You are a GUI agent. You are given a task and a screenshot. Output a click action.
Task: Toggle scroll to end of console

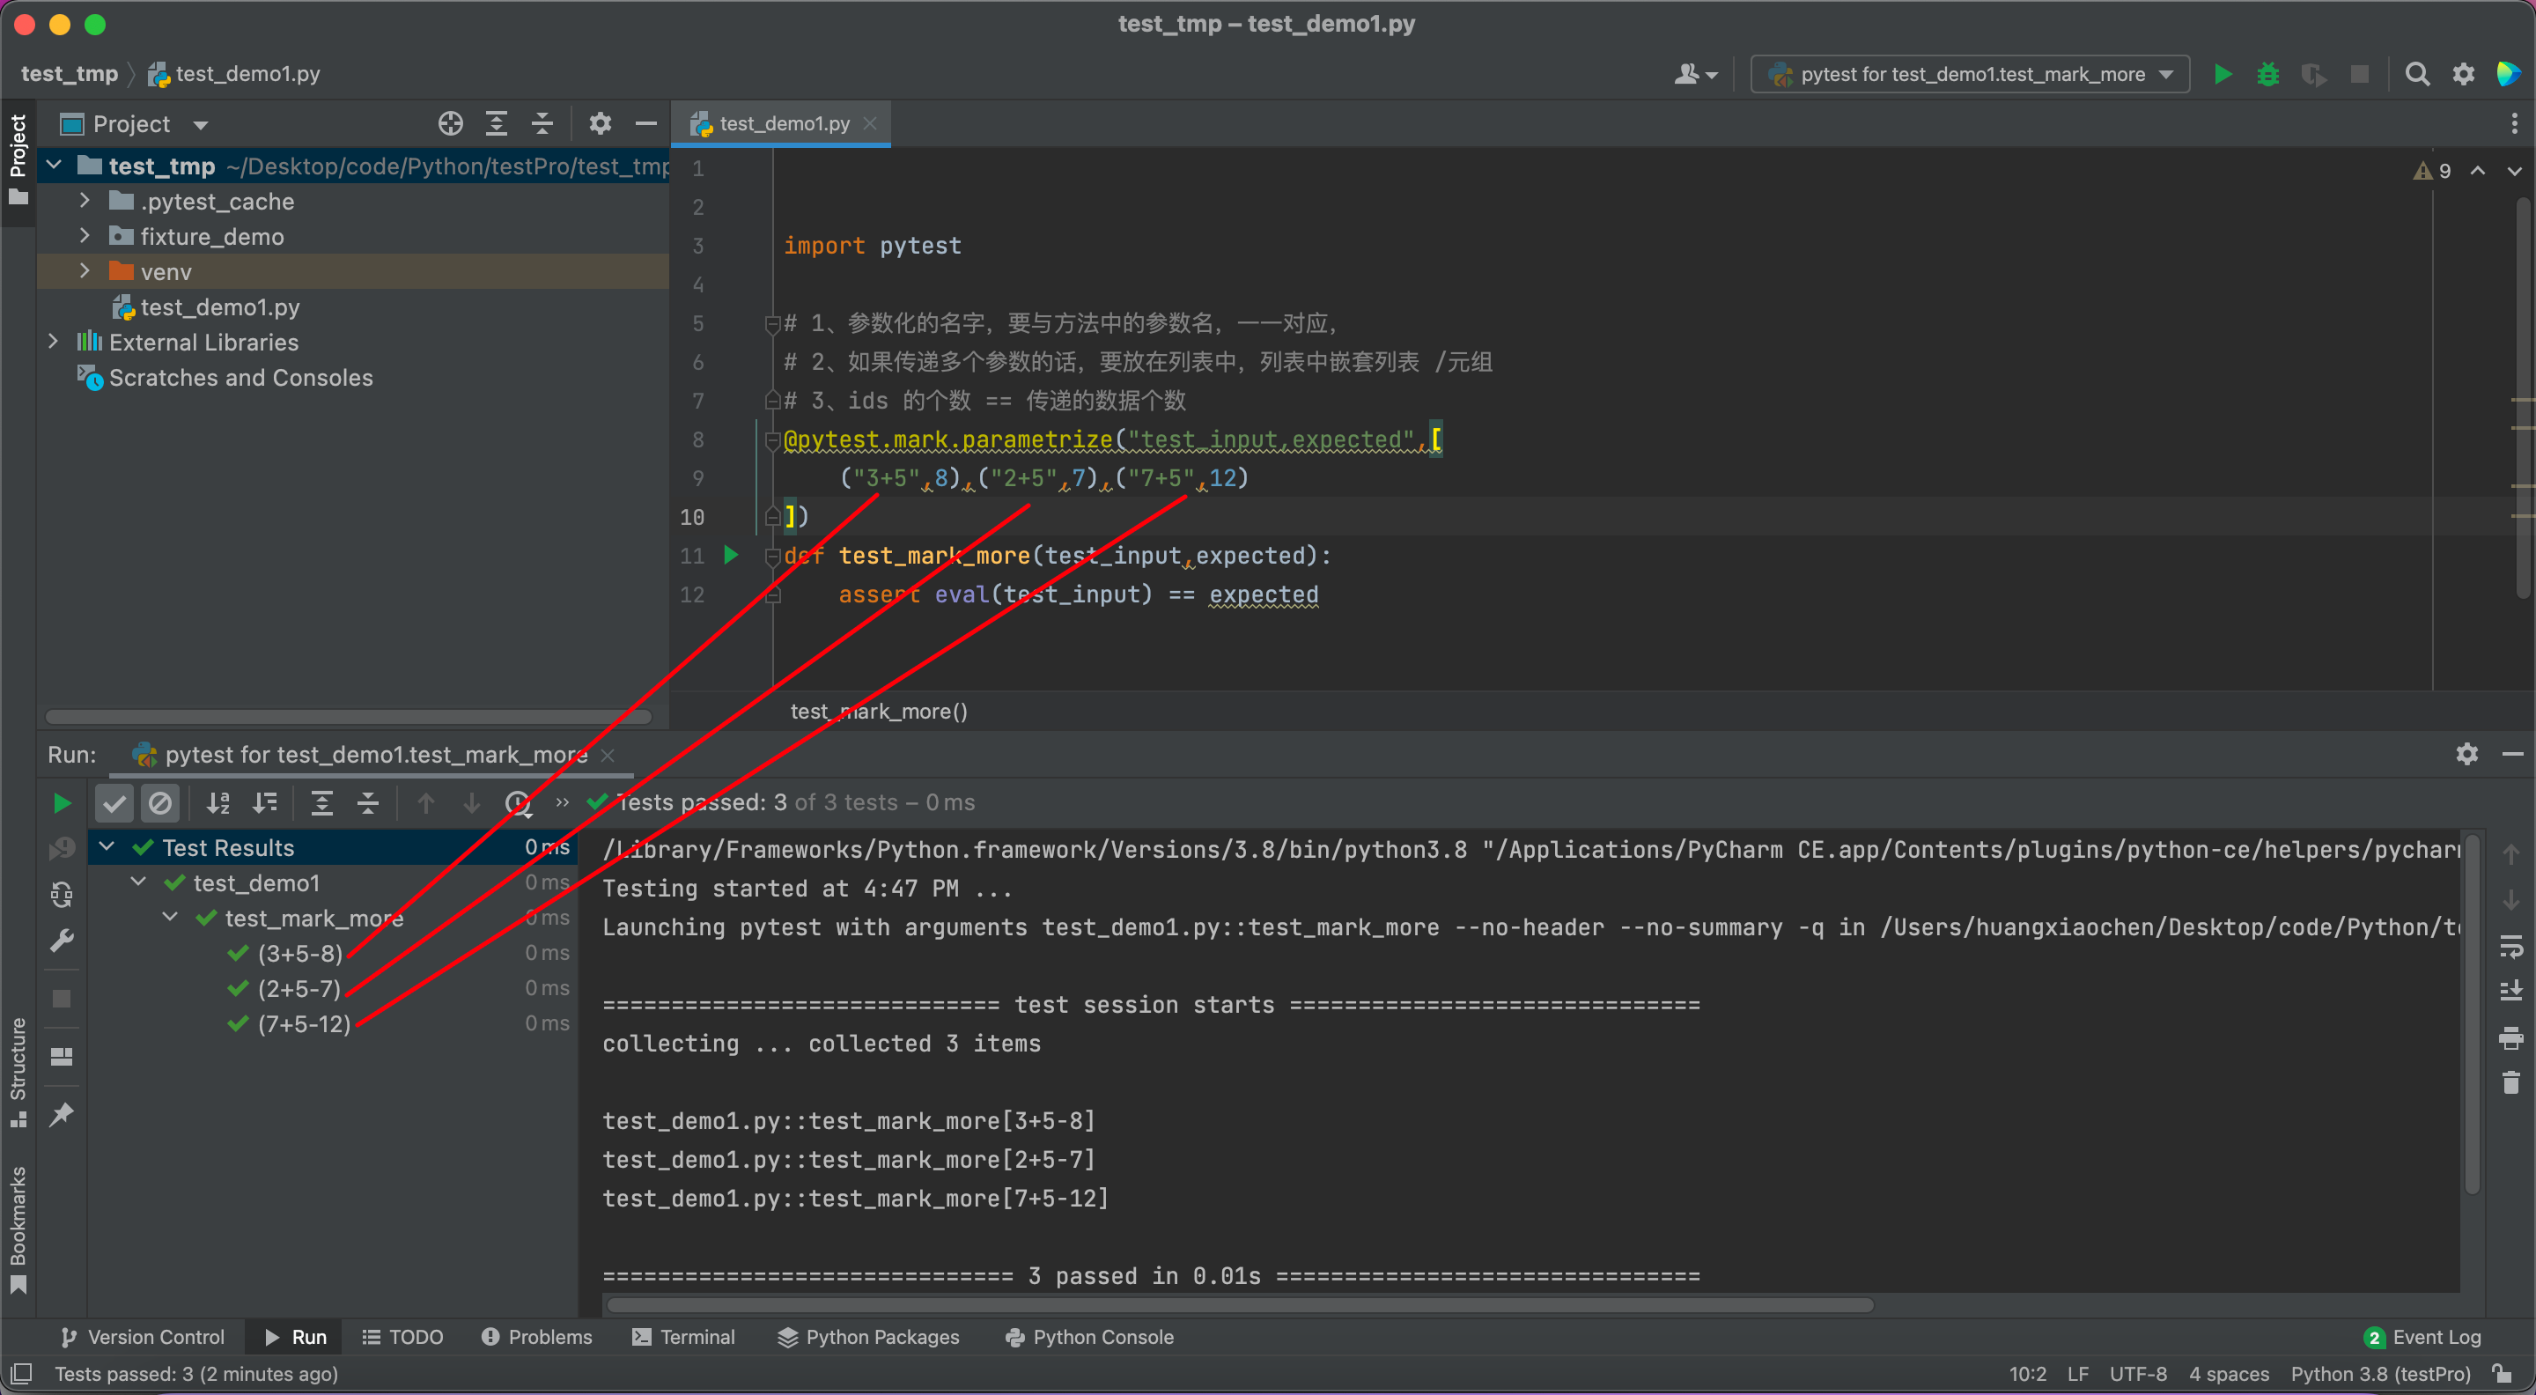click(2511, 992)
